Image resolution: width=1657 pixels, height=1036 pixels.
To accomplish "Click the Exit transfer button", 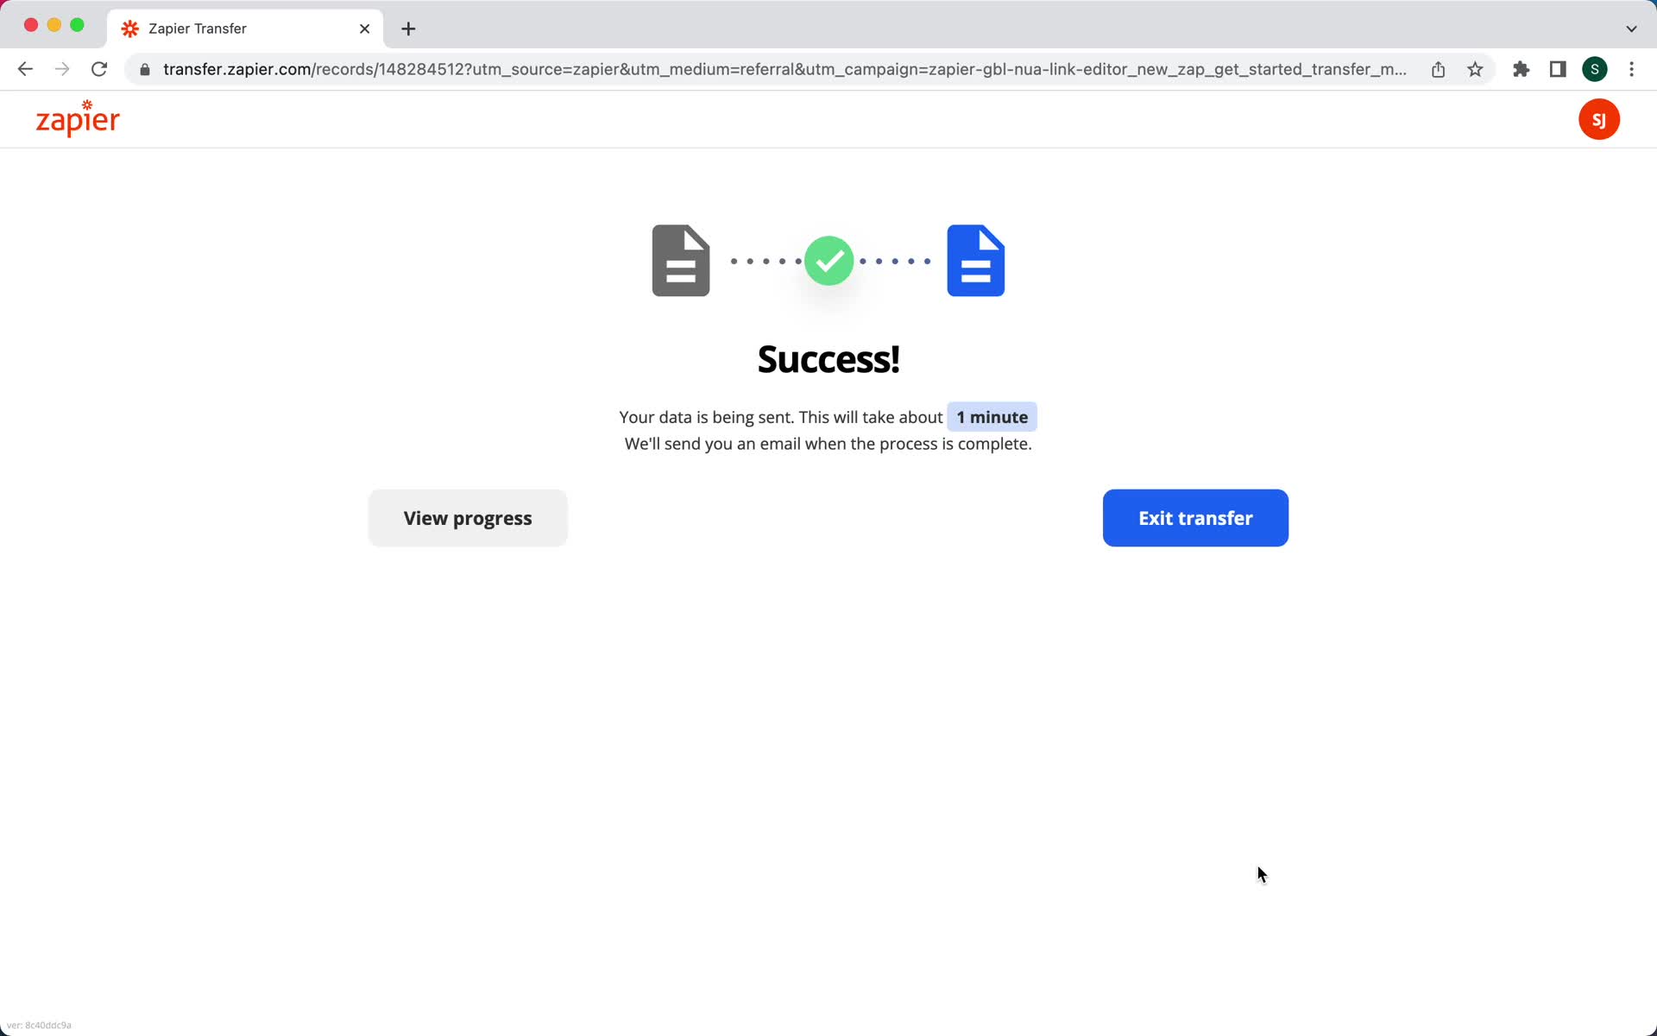I will tap(1194, 517).
